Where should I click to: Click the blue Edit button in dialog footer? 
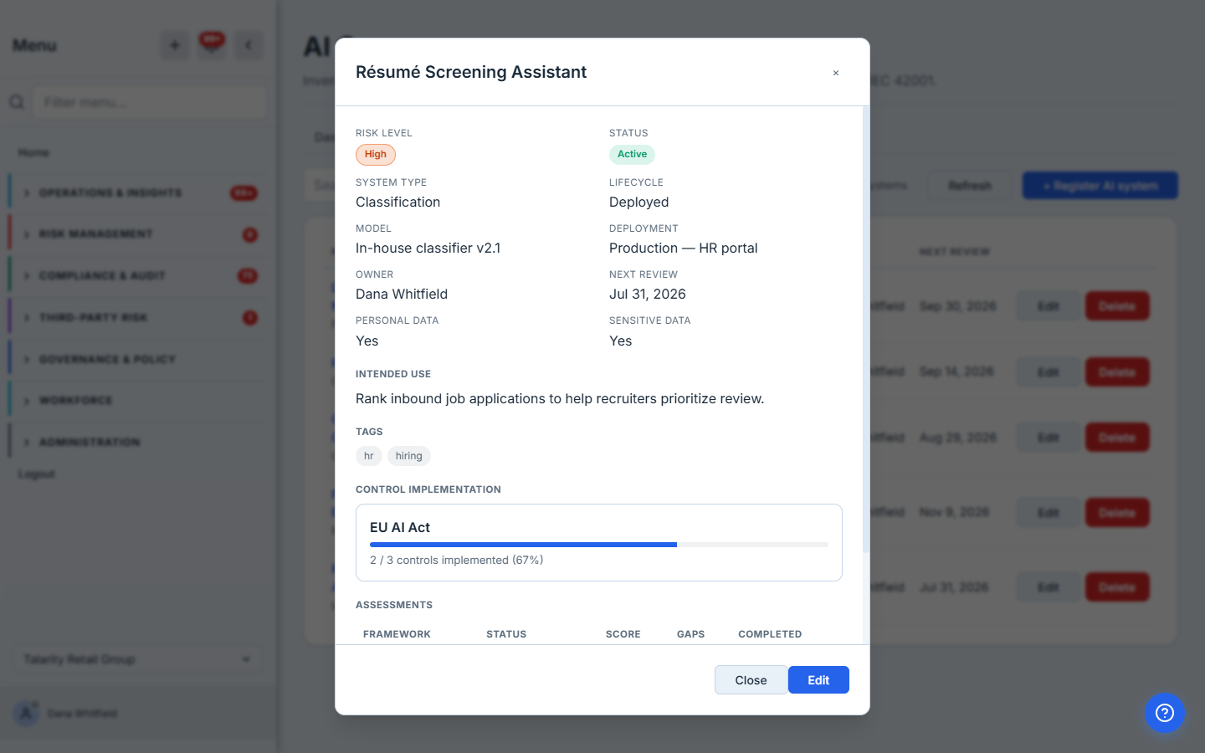tap(818, 680)
